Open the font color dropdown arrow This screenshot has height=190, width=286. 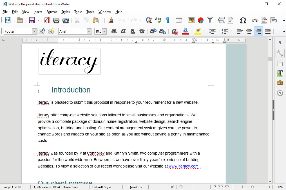coord(192,31)
